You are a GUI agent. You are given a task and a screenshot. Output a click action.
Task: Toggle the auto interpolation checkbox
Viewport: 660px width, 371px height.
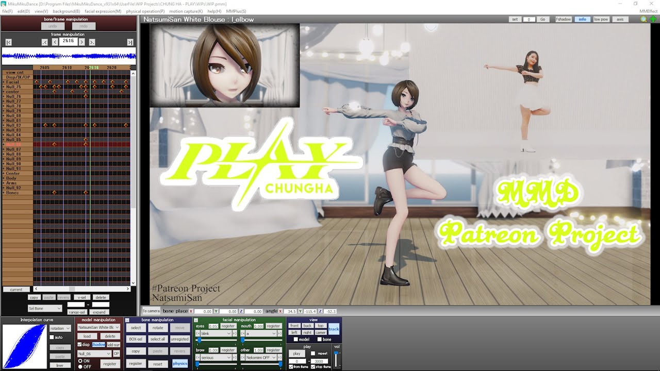(x=52, y=338)
